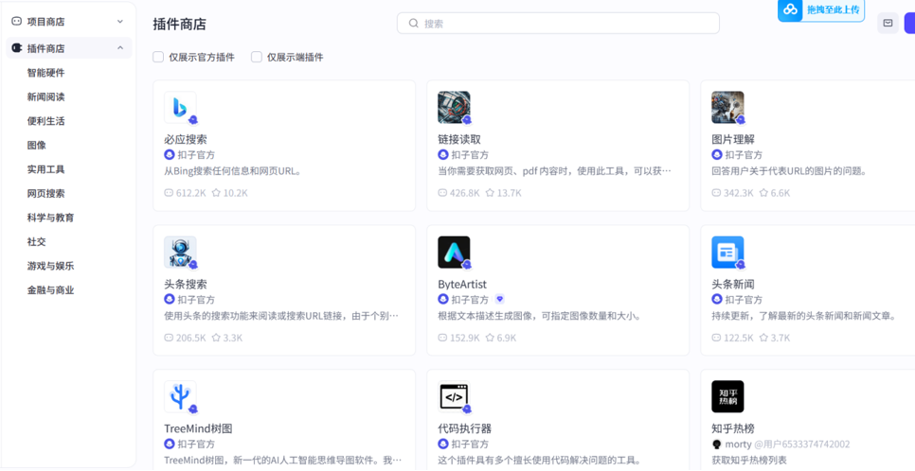Open the ByteArtist plugin title

tap(462, 284)
